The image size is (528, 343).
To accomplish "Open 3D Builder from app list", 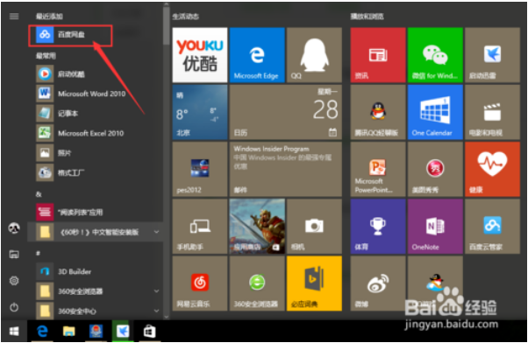I will pyautogui.click(x=96, y=271).
